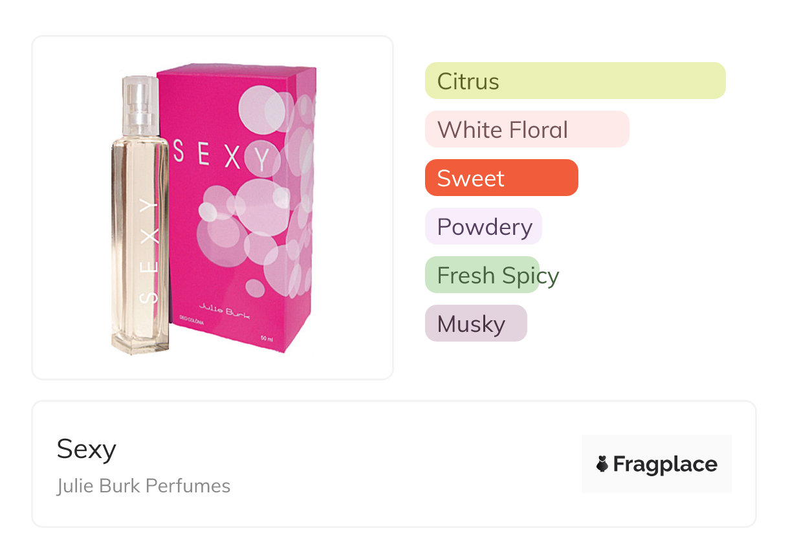Click the glass base of the perfume bottle
Viewport: 788px width, 559px height.
coord(140,340)
